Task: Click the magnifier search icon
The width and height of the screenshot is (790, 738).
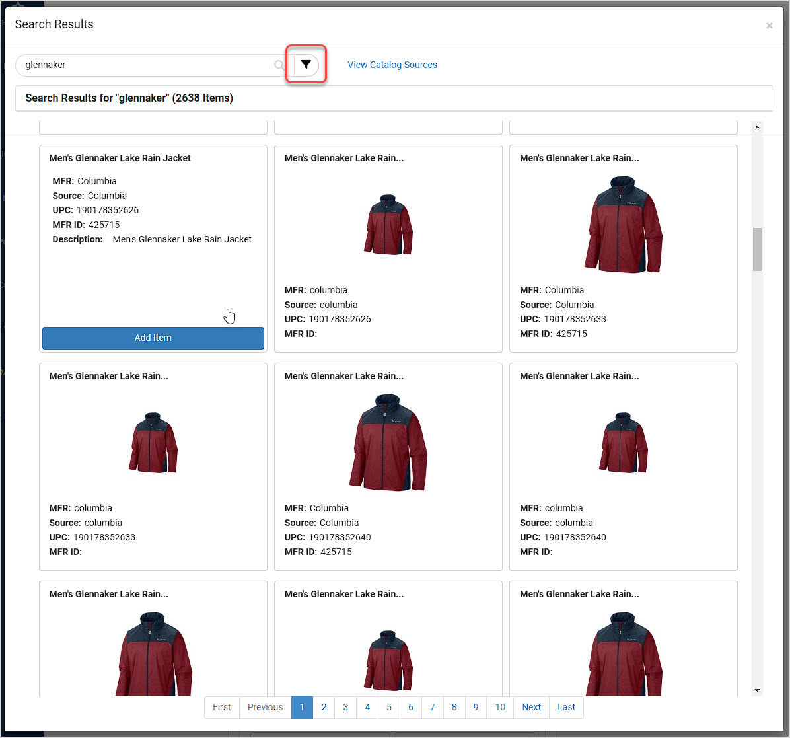Action: pos(279,65)
